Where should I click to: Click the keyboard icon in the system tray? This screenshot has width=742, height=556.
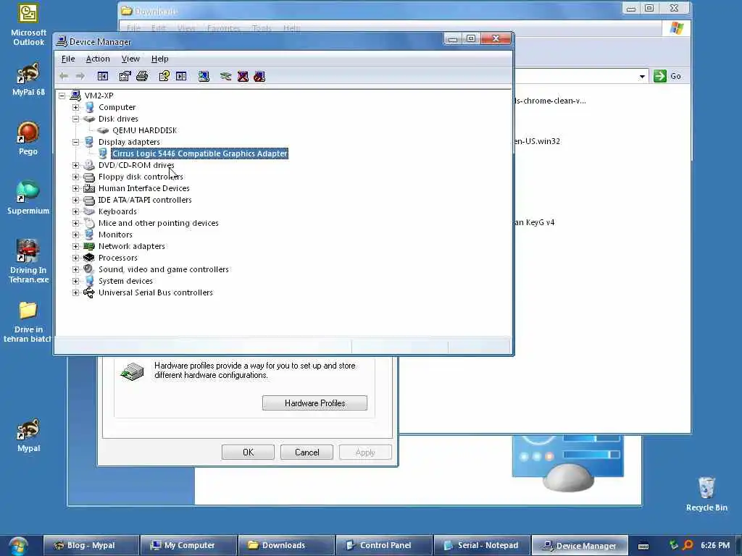(x=643, y=546)
